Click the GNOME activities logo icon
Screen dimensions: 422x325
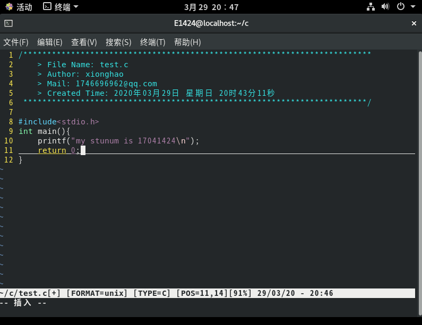(9, 7)
